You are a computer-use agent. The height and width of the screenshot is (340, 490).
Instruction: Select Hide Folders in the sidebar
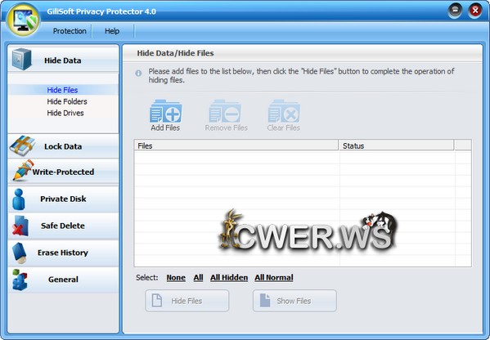point(67,101)
